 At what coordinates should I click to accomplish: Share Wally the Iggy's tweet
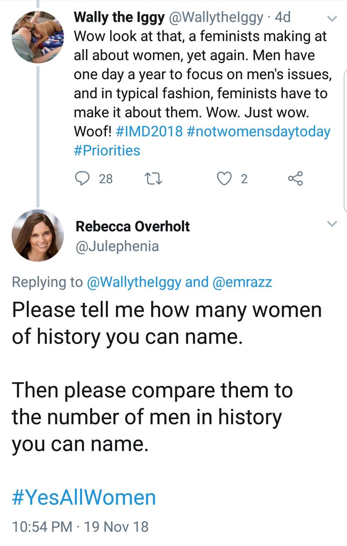(x=295, y=179)
